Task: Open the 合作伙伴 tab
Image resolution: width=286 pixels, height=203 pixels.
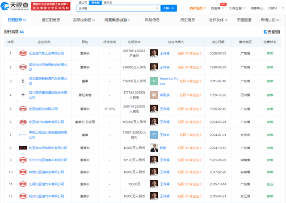Action: tap(218, 20)
